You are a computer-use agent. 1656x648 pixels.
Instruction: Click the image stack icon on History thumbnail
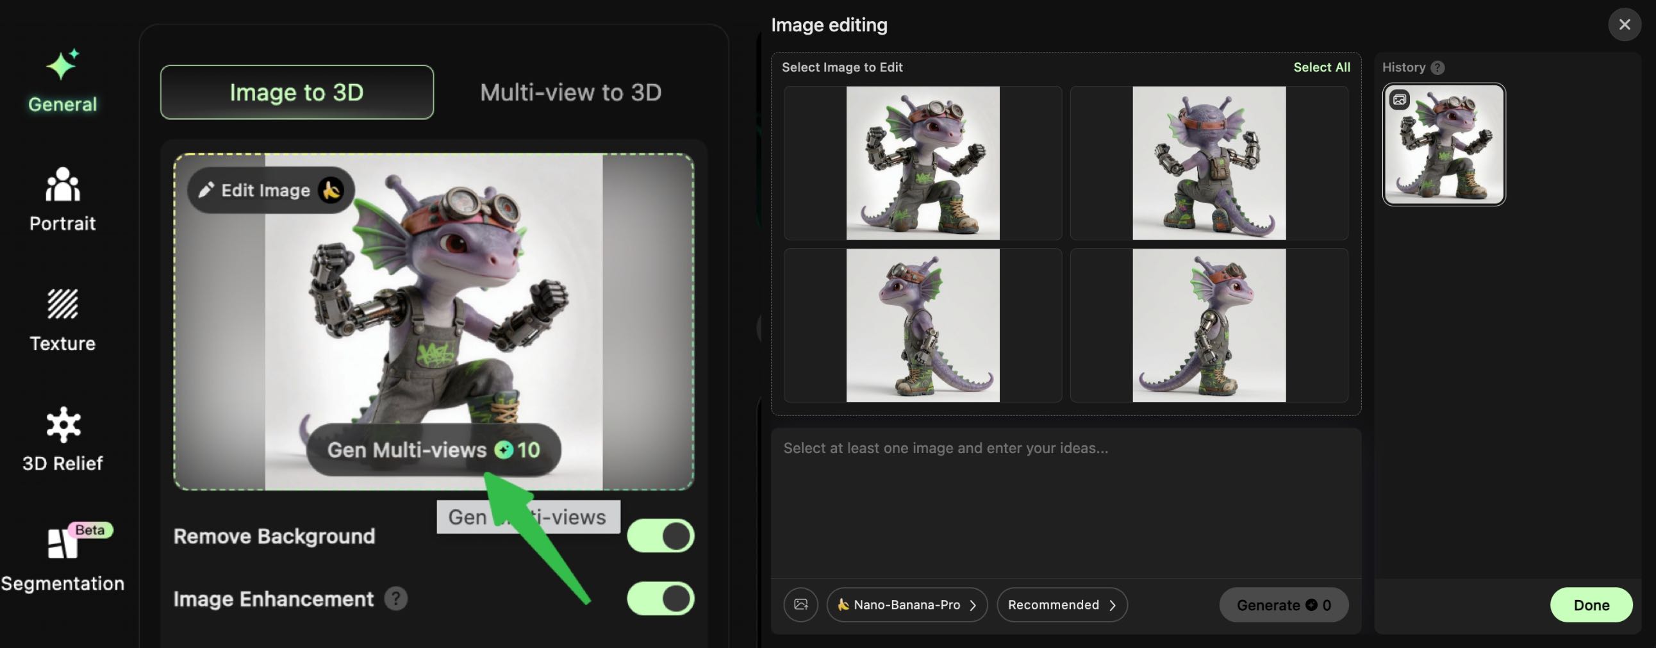click(x=1399, y=99)
